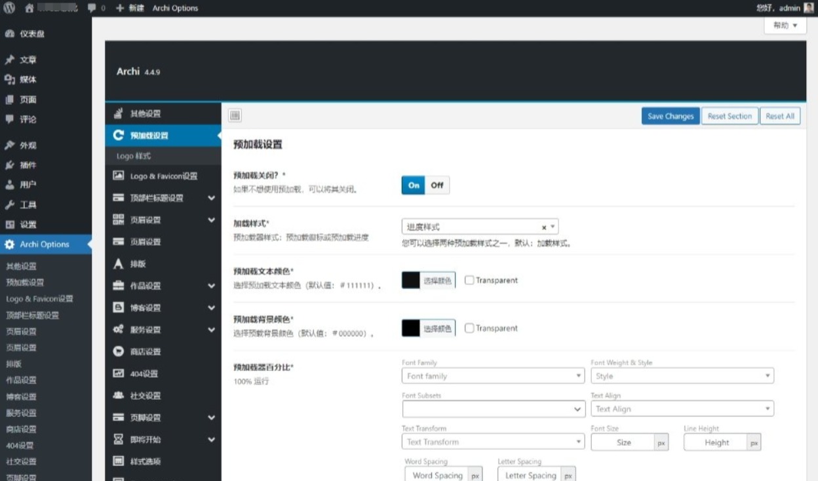Open the comments bubble icon in the admin bar
This screenshot has height=481, width=818.
click(x=92, y=8)
